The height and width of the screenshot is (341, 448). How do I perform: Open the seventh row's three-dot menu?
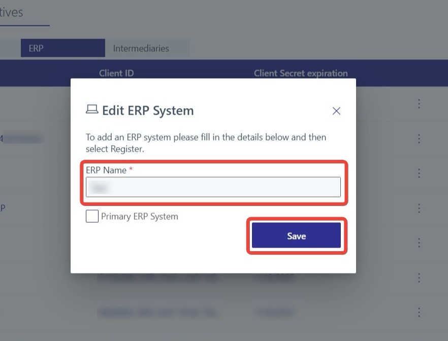pyautogui.click(x=419, y=312)
